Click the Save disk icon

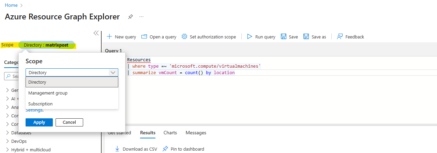point(284,36)
